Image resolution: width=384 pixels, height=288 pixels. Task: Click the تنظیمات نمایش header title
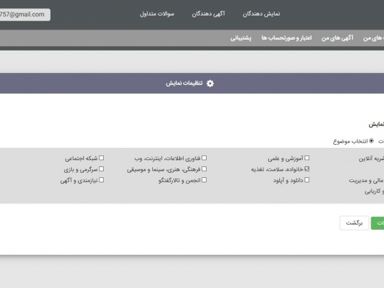point(184,83)
